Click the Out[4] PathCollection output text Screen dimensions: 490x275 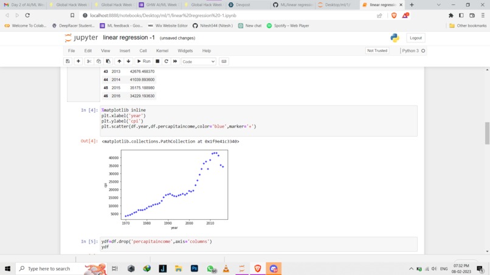170,141
